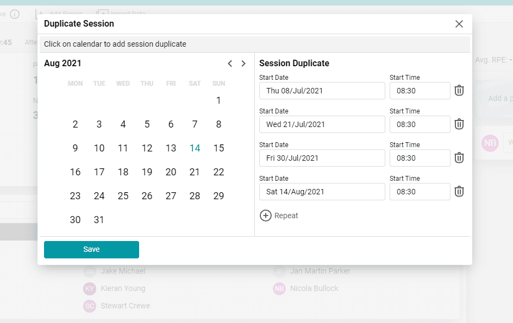Select August 24 on the calendar

pos(99,196)
